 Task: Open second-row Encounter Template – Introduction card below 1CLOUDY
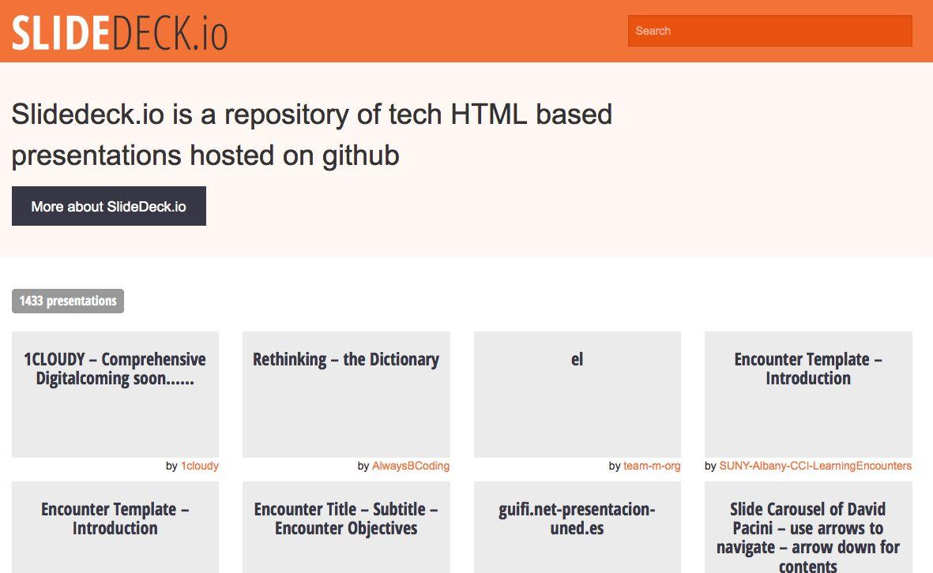115,527
